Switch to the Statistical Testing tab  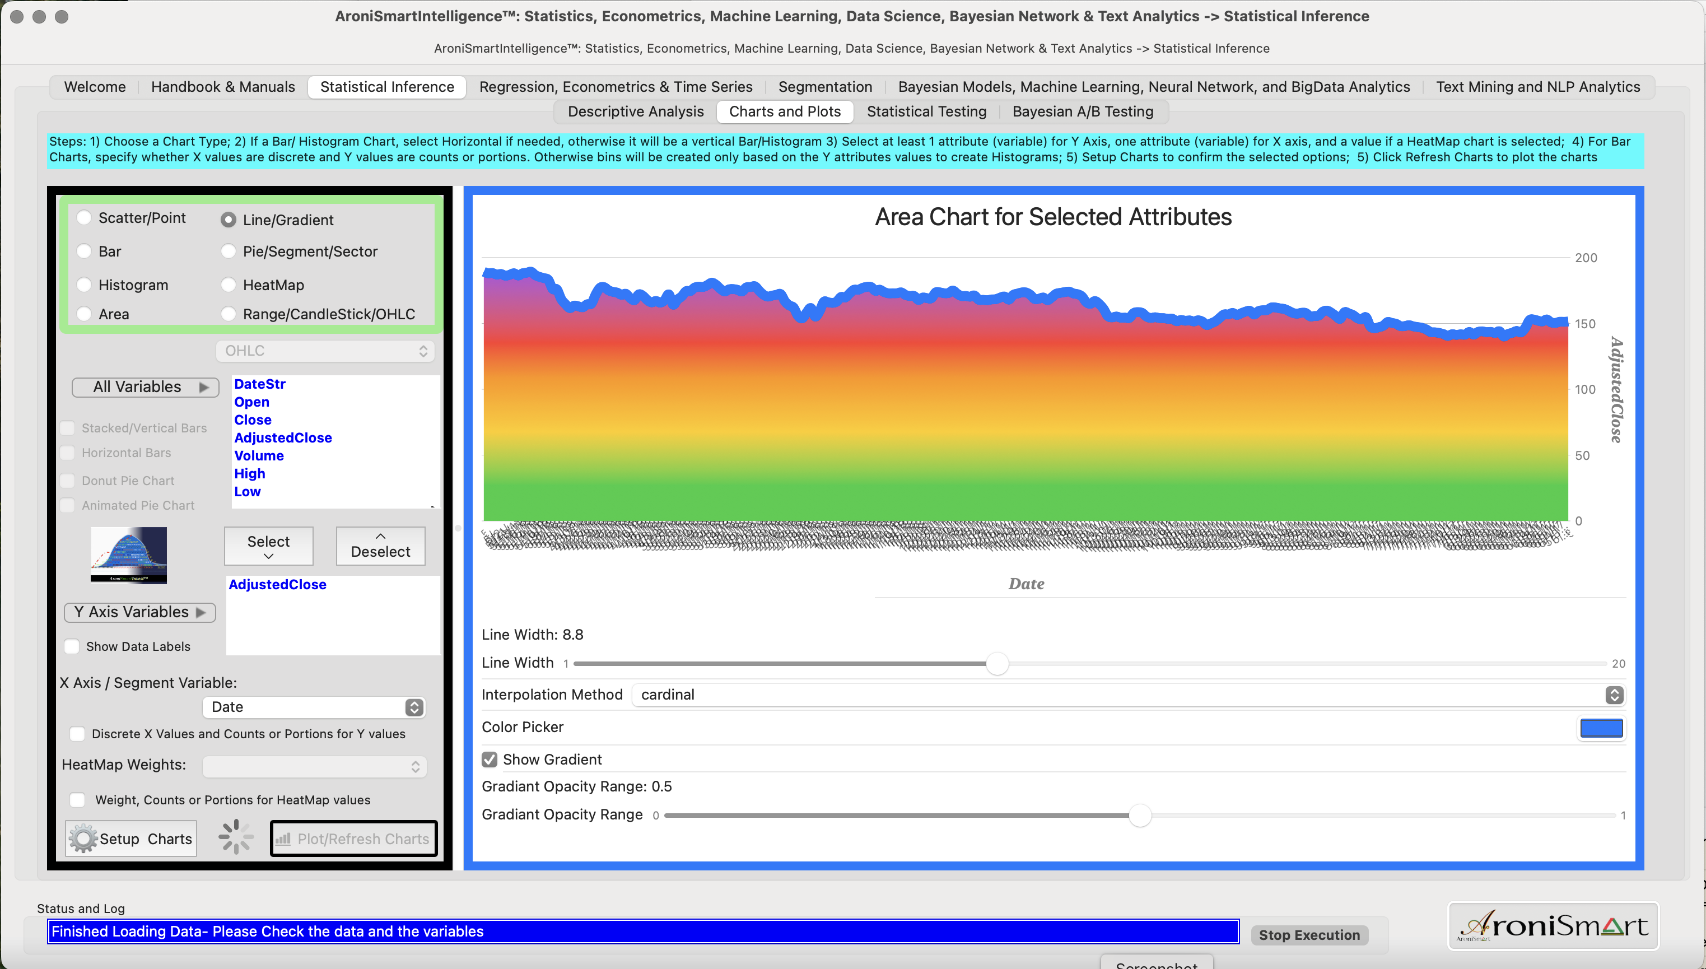click(926, 112)
